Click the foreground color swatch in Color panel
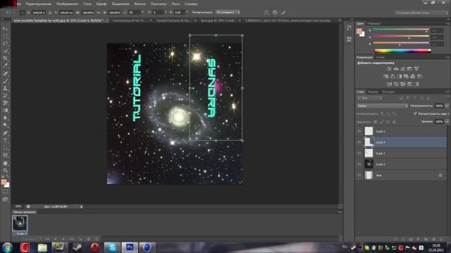 pyautogui.click(x=359, y=31)
